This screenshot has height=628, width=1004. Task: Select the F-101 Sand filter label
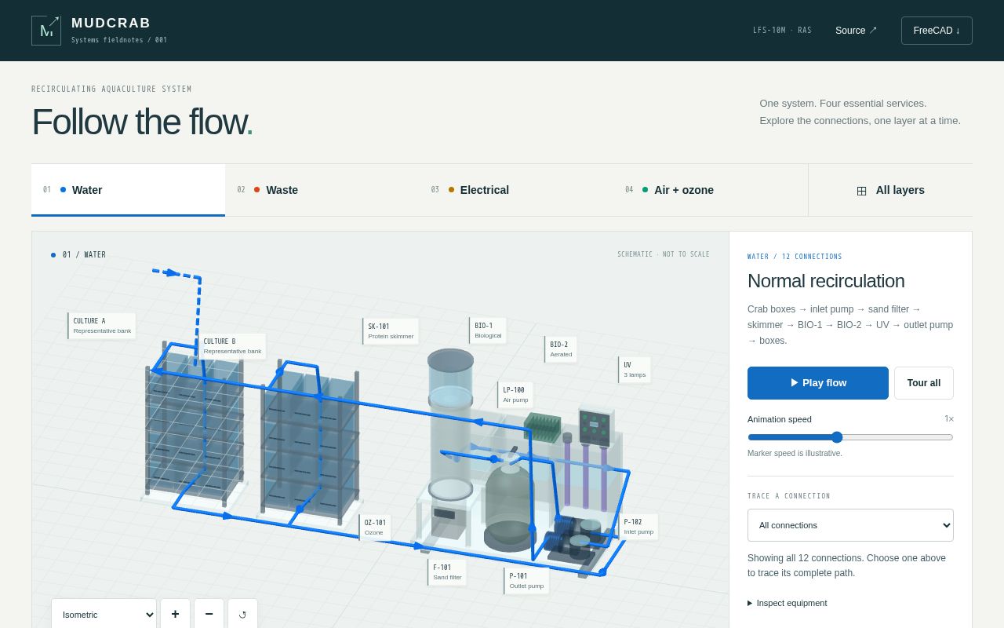447,572
